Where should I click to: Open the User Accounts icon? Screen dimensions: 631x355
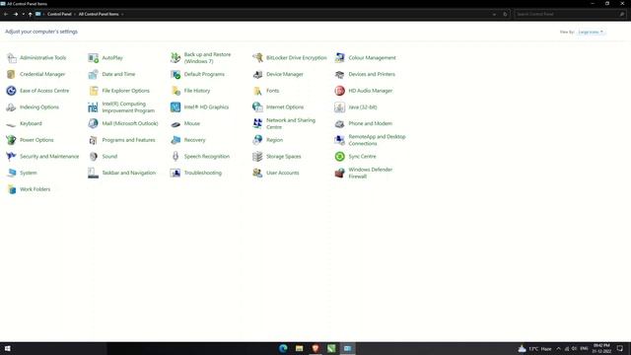(x=257, y=174)
